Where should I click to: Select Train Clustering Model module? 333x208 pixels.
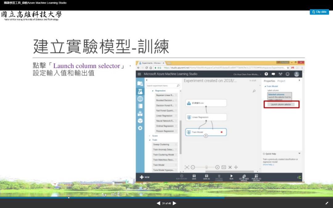click(165, 155)
